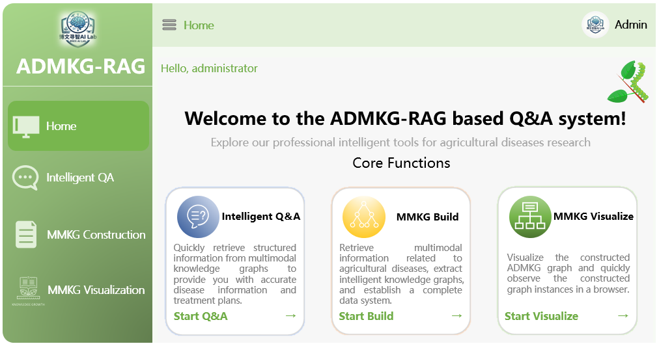Toggle the hamburger sidebar menu icon
This screenshot has width=659, height=346.
(169, 25)
